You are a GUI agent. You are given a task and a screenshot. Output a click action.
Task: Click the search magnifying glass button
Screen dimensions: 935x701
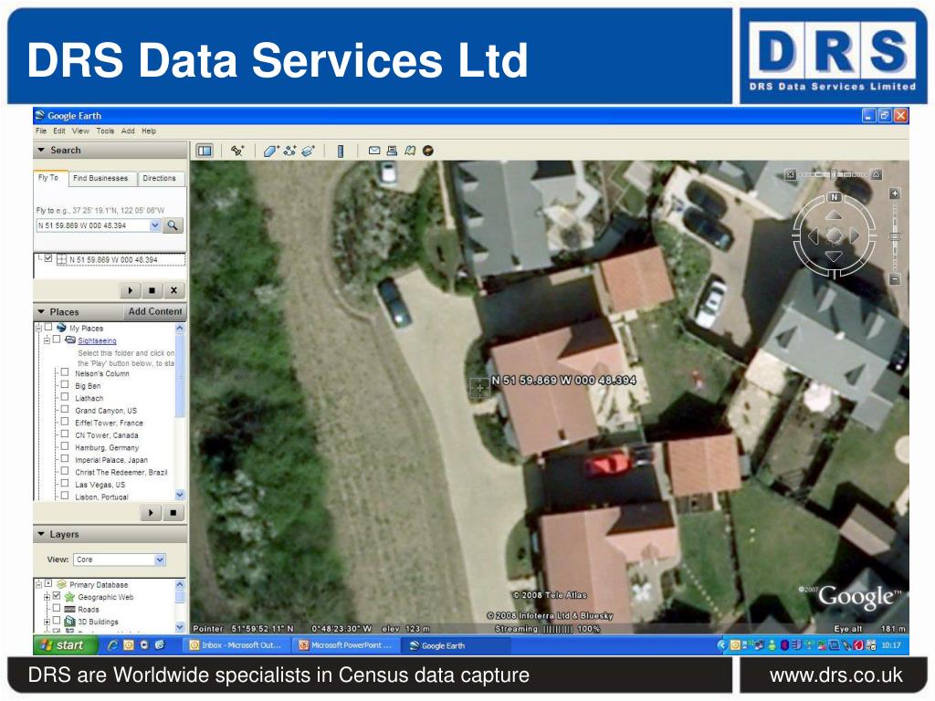tap(173, 225)
